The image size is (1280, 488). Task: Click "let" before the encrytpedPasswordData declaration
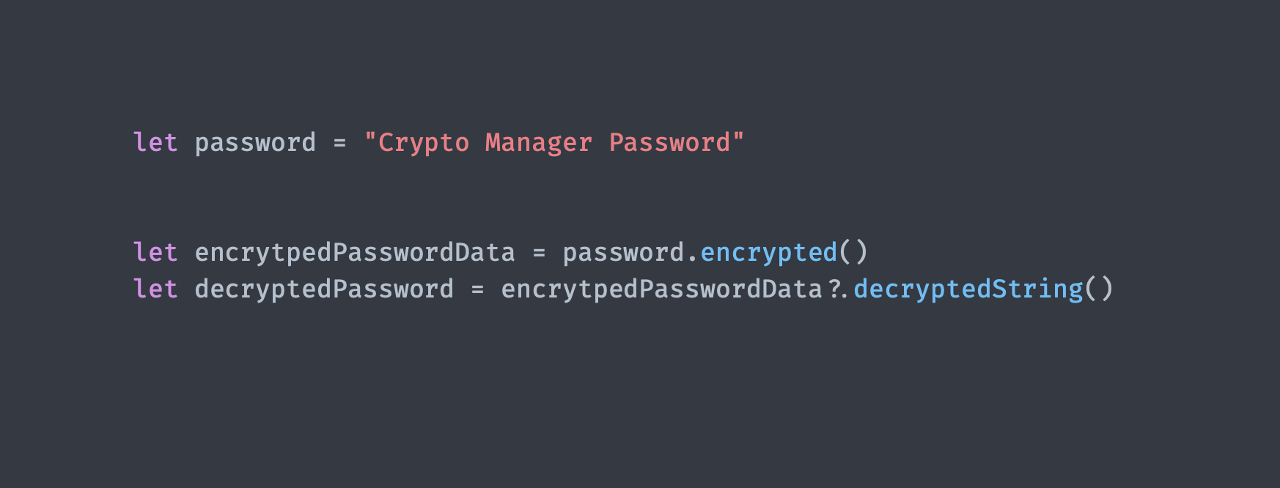click(155, 252)
